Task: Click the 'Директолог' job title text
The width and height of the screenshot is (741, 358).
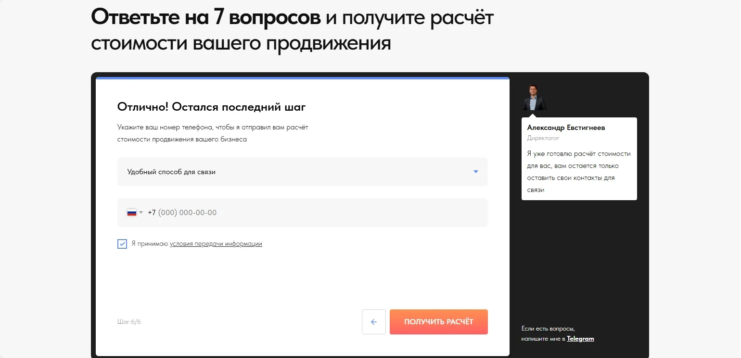Action: [543, 138]
